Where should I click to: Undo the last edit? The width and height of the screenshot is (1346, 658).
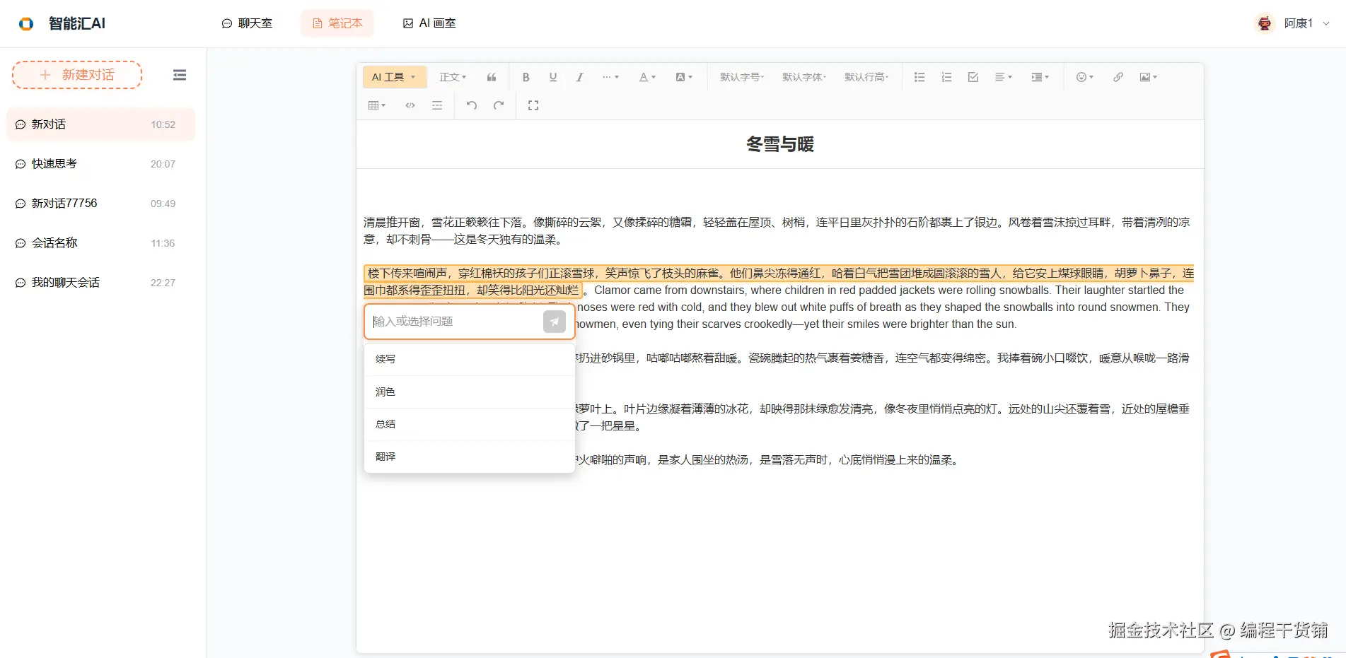coord(471,105)
